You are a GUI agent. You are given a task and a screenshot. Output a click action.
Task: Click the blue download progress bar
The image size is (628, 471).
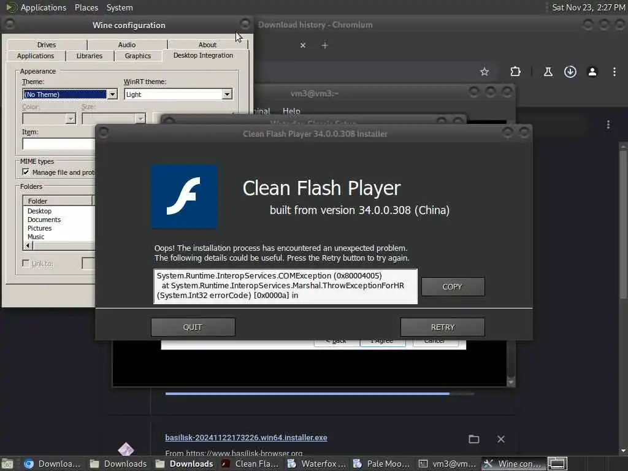coord(307,394)
